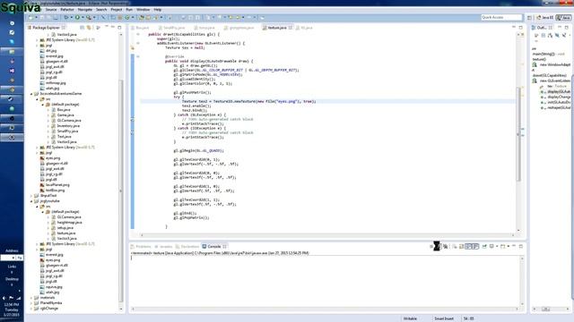This screenshot has height=322, width=574.
Task: Maximize the editor area
Action: (x=521, y=28)
